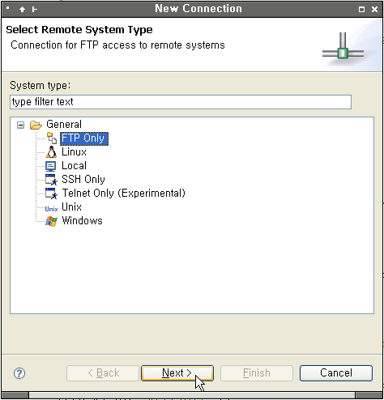Click the Telnet Only terminal icon

click(51, 194)
